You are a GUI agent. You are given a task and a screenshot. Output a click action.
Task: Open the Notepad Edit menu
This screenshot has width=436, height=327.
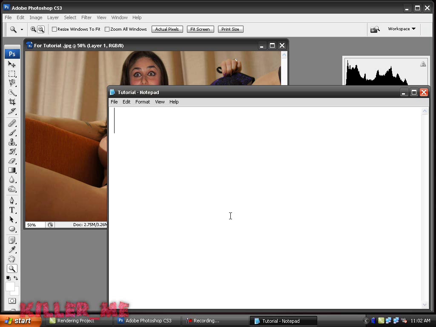(126, 102)
